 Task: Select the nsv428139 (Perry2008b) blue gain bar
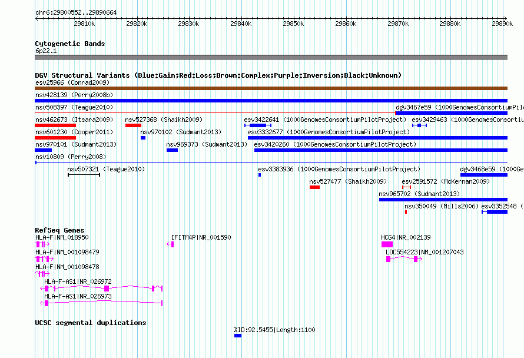pos(271,101)
